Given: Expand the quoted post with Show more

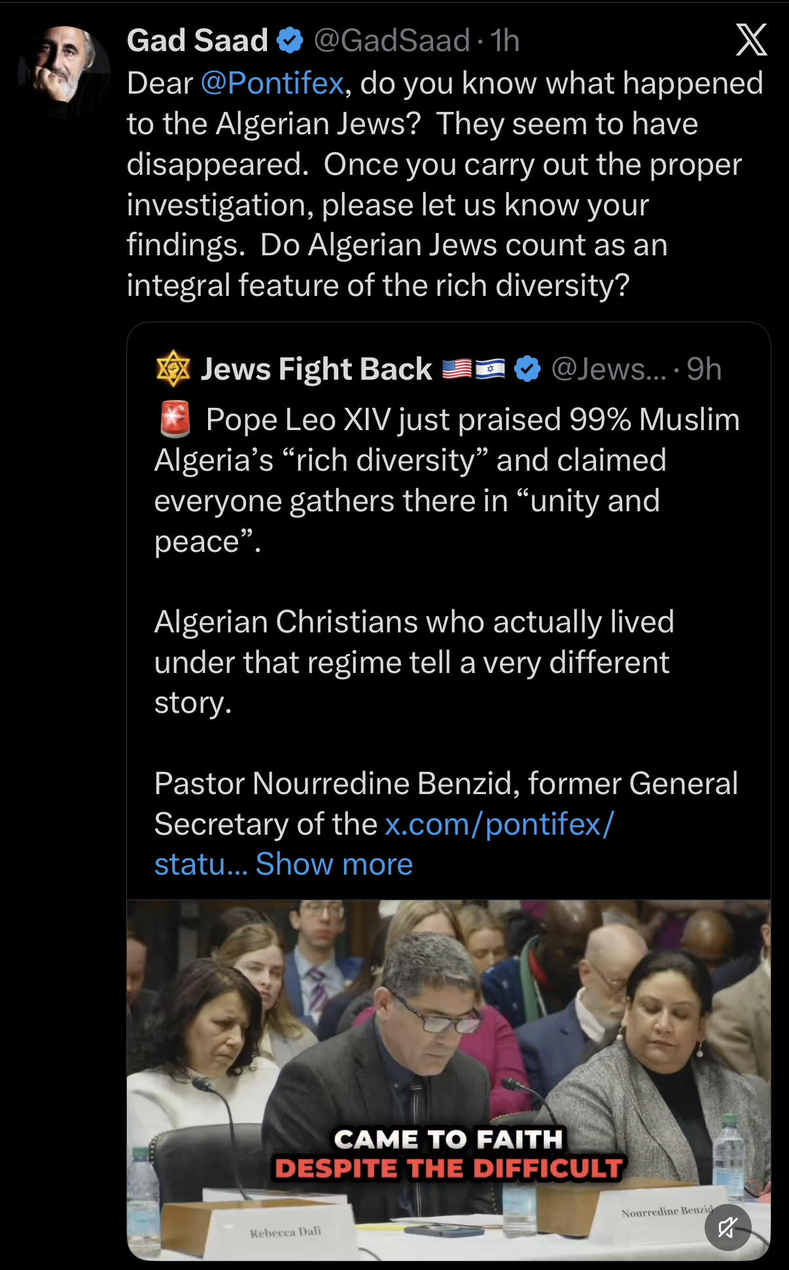Looking at the screenshot, I should coord(334,864).
